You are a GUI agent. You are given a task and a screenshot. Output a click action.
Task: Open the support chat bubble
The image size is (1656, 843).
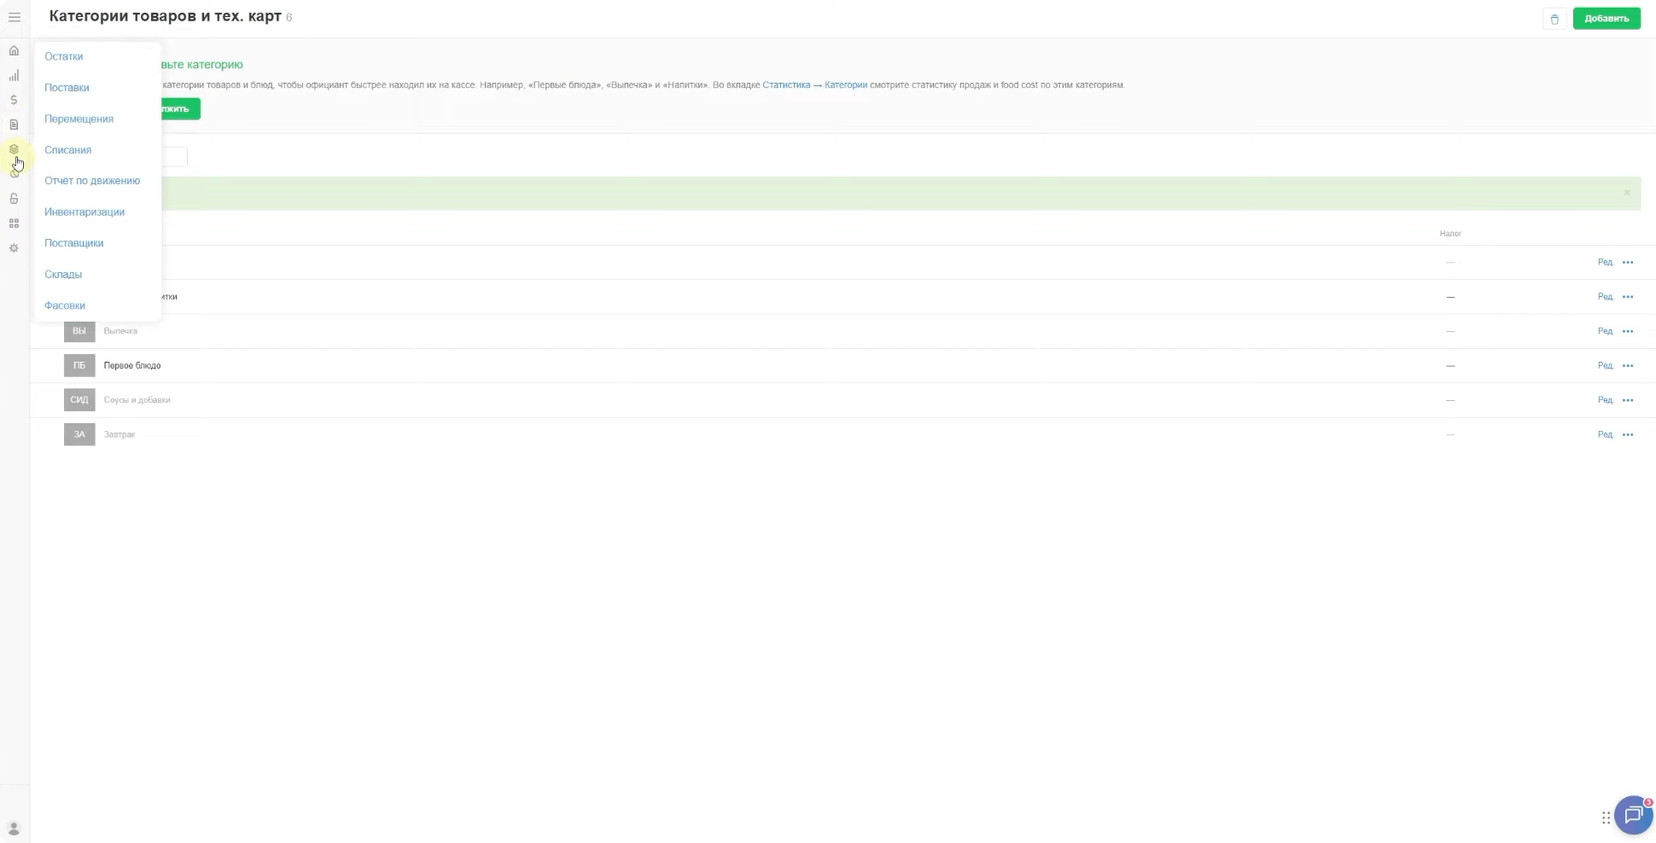(x=1633, y=815)
